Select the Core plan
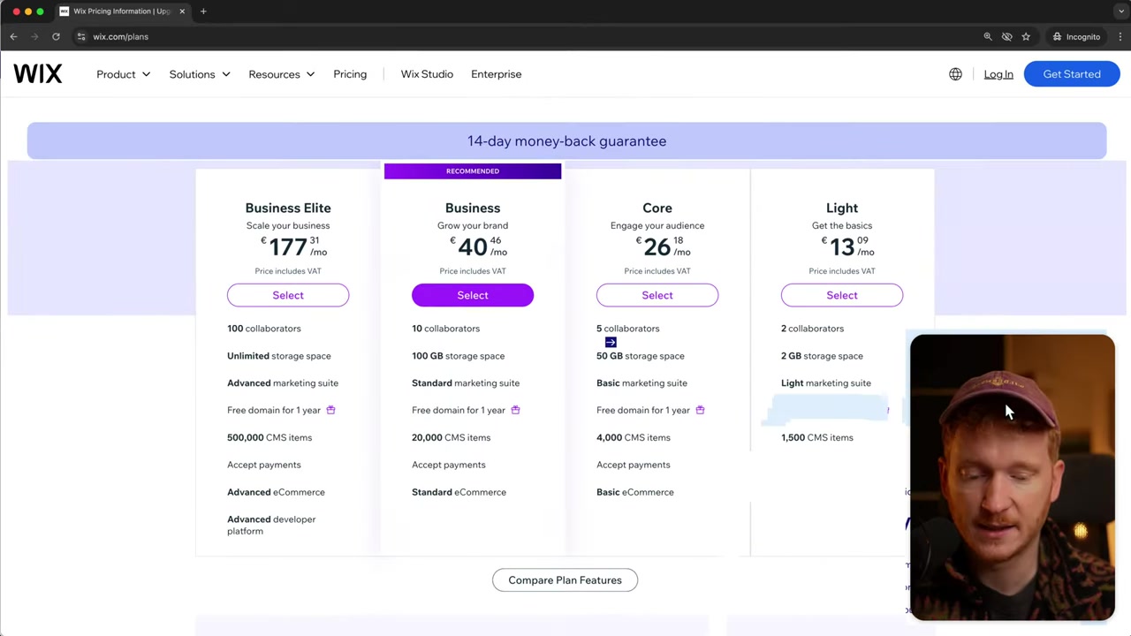The image size is (1131, 636). pyautogui.click(x=657, y=295)
